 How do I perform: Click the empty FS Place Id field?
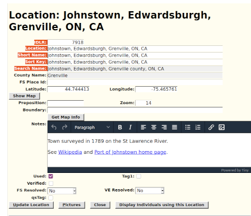coord(135,82)
